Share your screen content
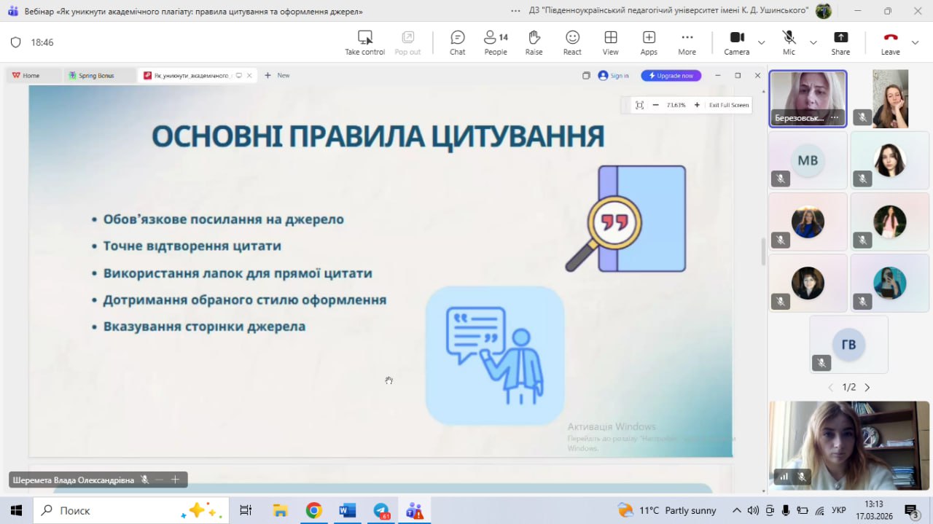This screenshot has width=933, height=524. click(840, 42)
